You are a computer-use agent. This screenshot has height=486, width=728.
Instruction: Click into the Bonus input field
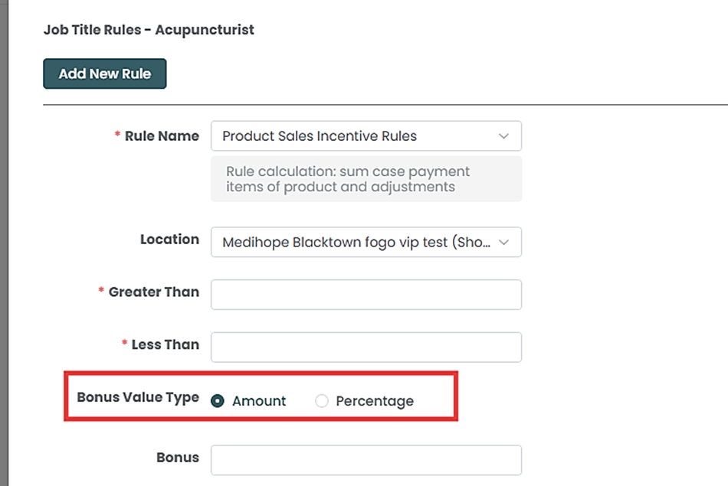coord(366,460)
